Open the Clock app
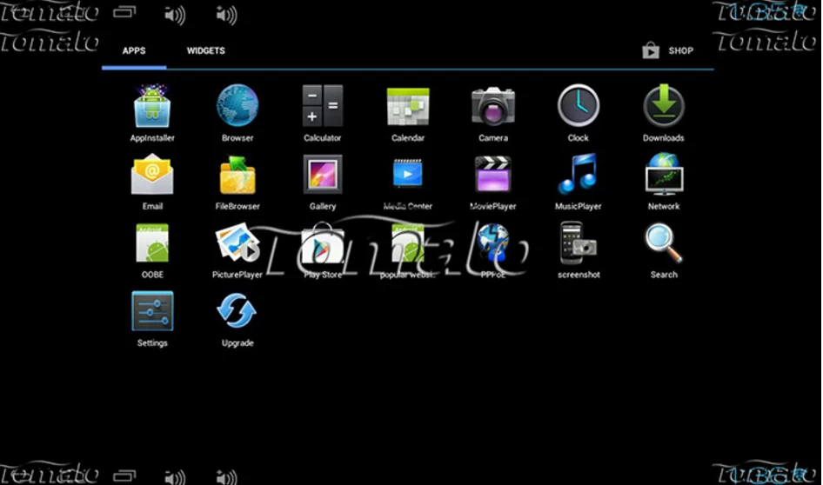Image resolution: width=823 pixels, height=485 pixels. (x=578, y=105)
